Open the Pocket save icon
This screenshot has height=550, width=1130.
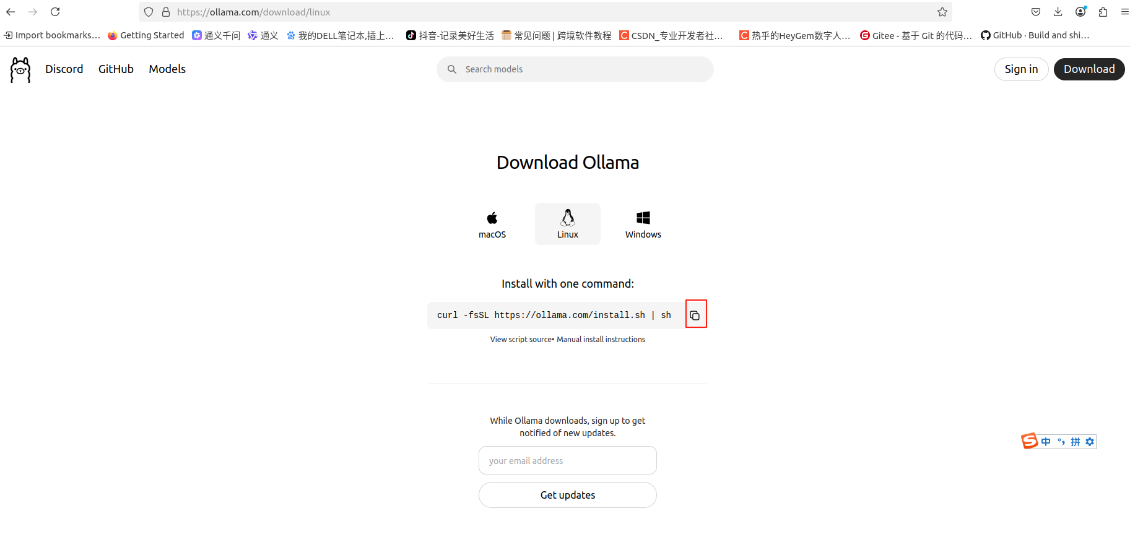pos(1036,12)
